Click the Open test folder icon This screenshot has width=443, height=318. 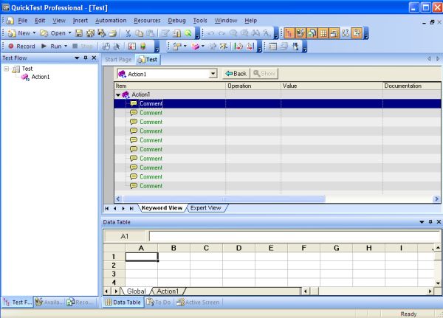(44, 33)
